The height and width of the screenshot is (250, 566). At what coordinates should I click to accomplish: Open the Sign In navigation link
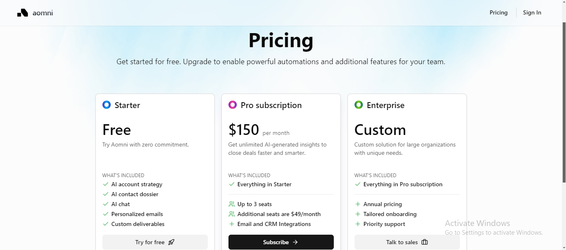click(532, 12)
